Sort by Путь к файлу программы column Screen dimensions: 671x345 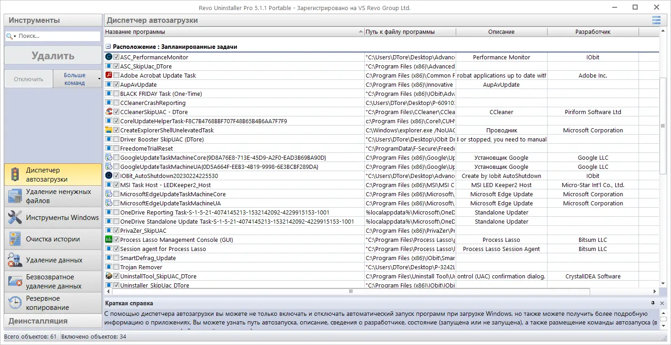[410, 32]
